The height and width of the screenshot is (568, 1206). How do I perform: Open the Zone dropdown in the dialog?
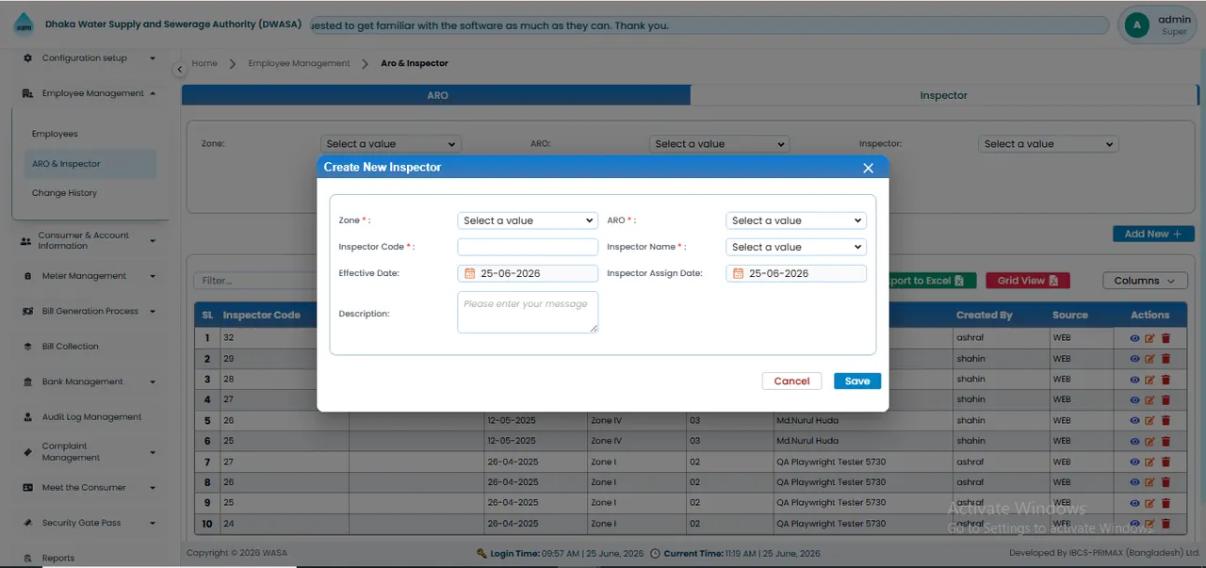[528, 220]
